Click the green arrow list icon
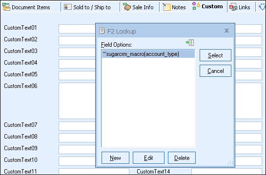The image size is (266, 175). (x=190, y=42)
